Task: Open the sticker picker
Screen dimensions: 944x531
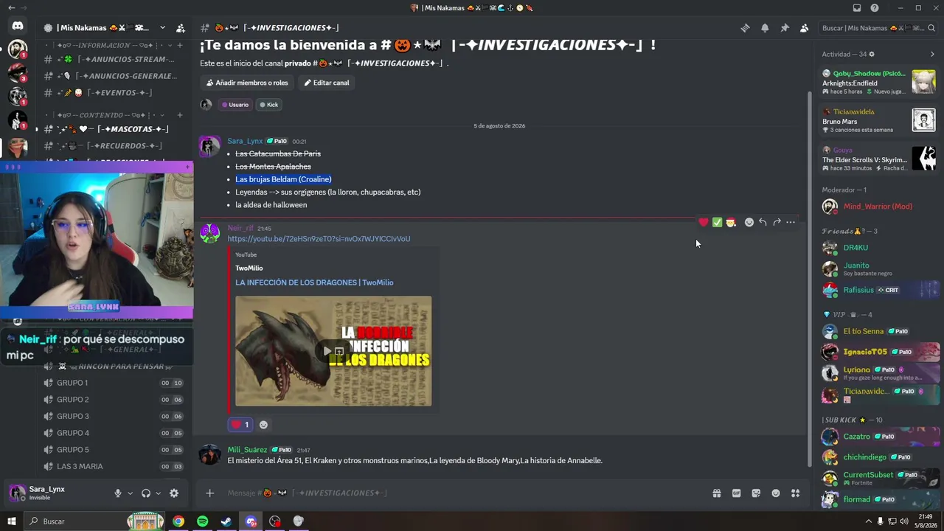Action: pyautogui.click(x=756, y=493)
